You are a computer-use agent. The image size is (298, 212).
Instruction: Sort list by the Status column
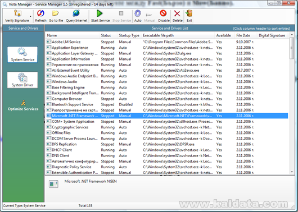pos(108,35)
